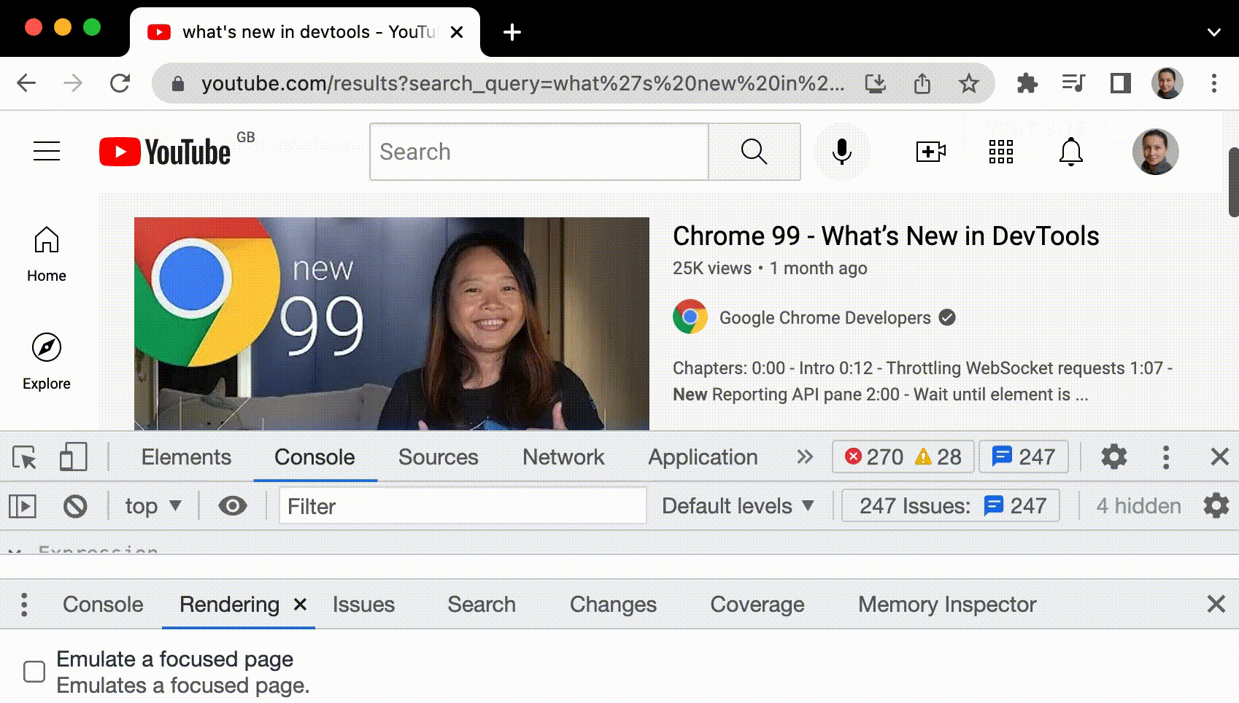The image size is (1239, 703).
Task: Switch to the Rendering tab
Action: pos(228,604)
